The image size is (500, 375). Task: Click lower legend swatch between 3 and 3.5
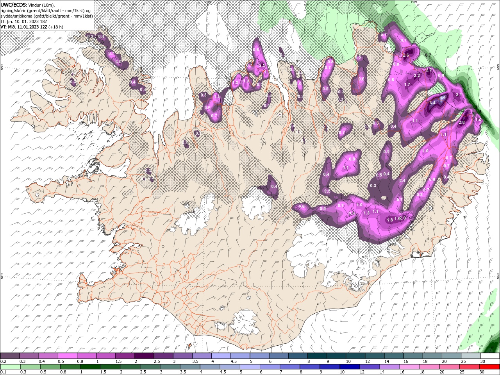click(170, 367)
